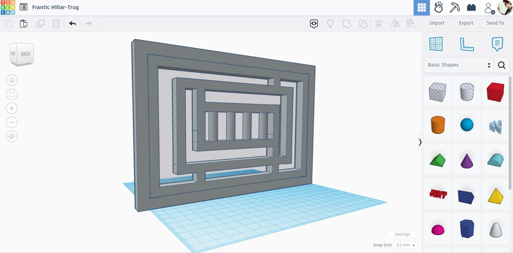This screenshot has width=513, height=253.
Task: Group shapes using the Group icon
Action: click(x=347, y=24)
